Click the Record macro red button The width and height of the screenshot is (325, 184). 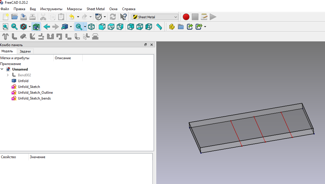point(186,17)
